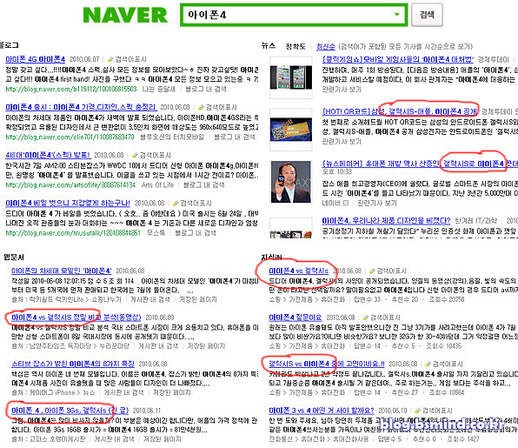The height and width of the screenshot is (448, 518).
Task: Click pencil icon beside '아이폰4 vs 갤럭시s' question
Action: [372, 271]
